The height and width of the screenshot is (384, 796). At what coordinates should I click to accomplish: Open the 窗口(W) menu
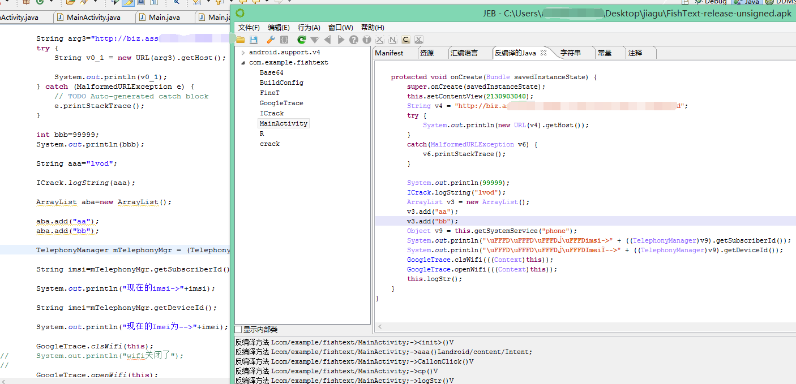pyautogui.click(x=341, y=27)
